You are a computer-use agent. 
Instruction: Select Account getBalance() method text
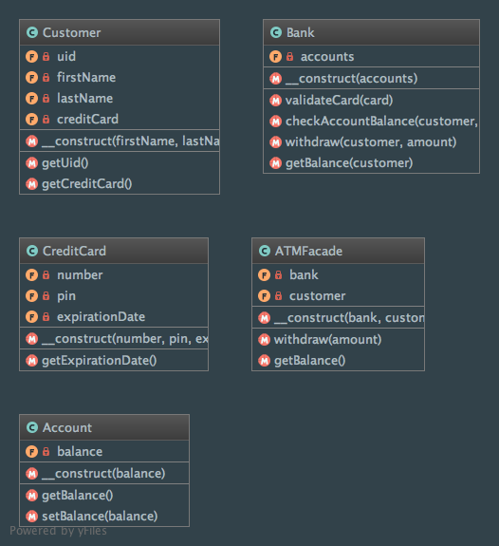77,495
